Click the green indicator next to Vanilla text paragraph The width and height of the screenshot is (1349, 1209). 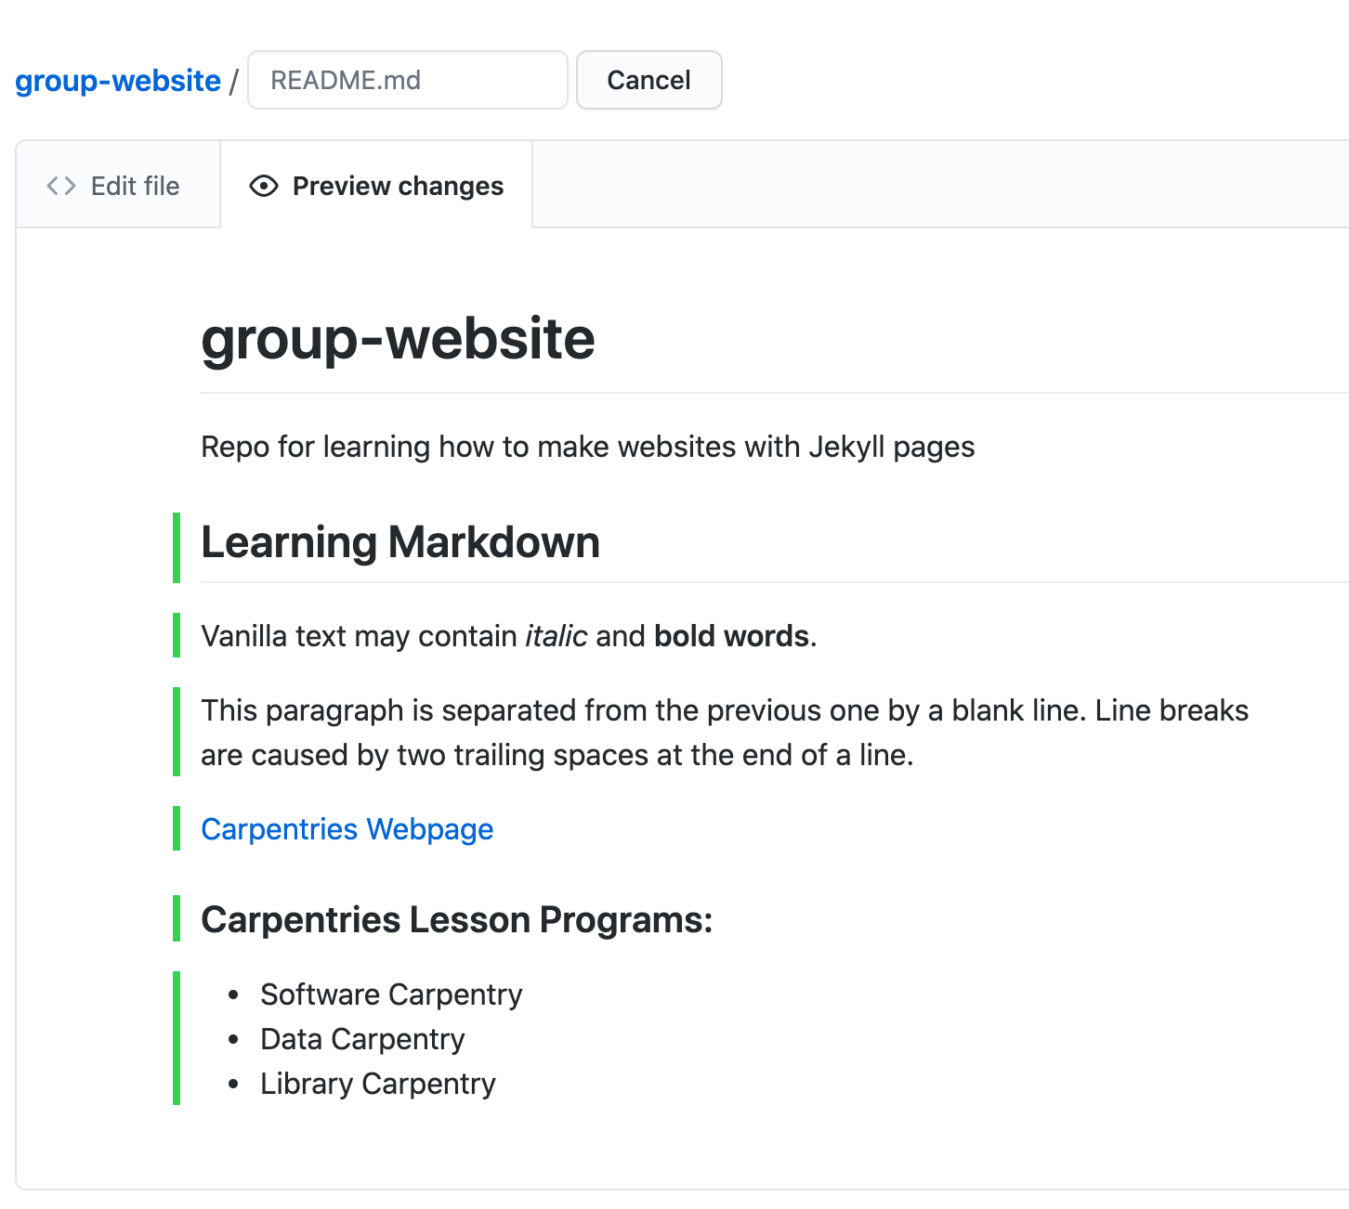pyautogui.click(x=177, y=635)
